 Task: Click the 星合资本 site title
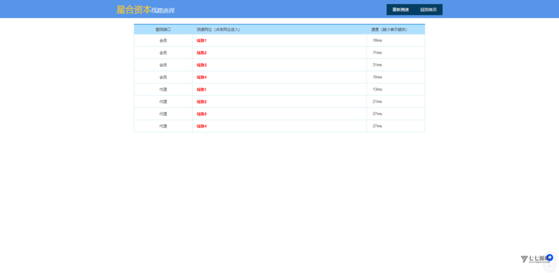coord(133,9)
